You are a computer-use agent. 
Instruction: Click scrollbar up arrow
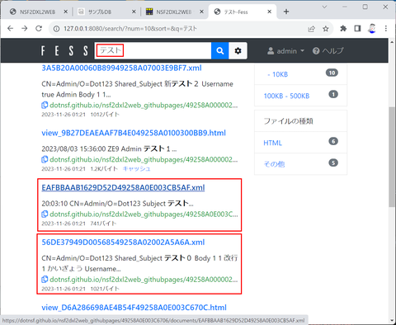(x=392, y=42)
